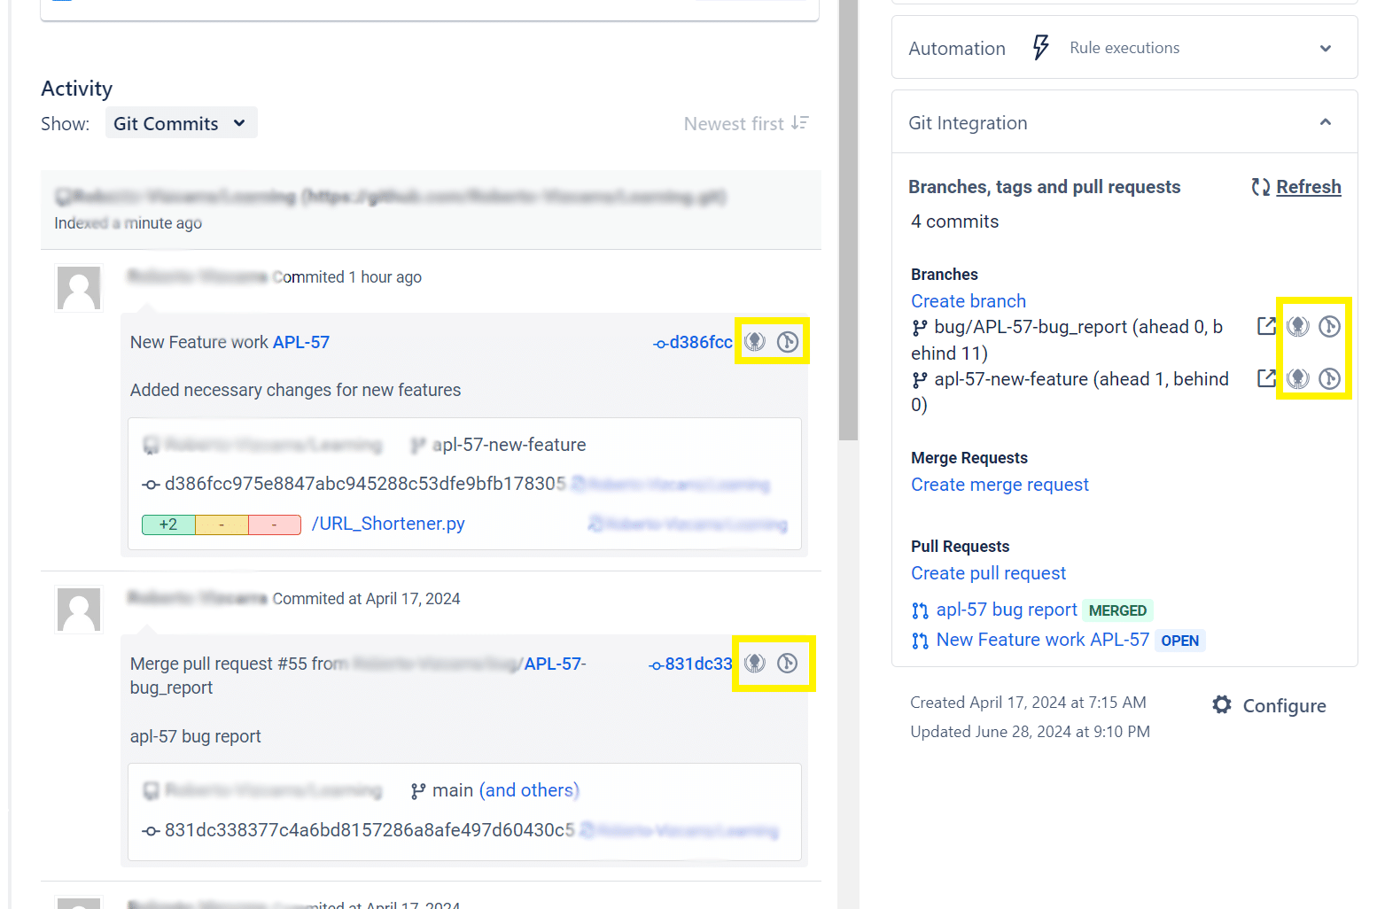Click the Automation lightning bolt icon

pos(1041,48)
